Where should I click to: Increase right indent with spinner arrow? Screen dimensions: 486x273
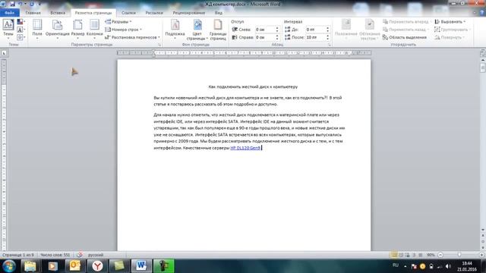pyautogui.click(x=277, y=36)
